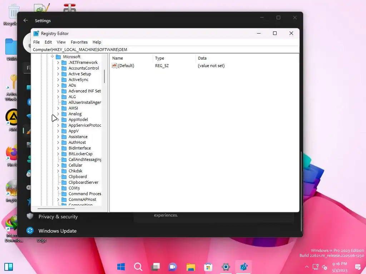The image size is (366, 274).
Task: Open Microsoft Store from the taskbar
Action: pos(208,267)
